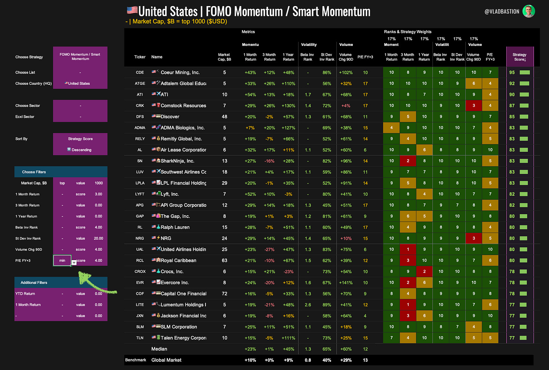The width and height of the screenshot is (549, 370).
Task: Select the 'min' cell for the P/E FY+3 filter
Action: pyautogui.click(x=62, y=260)
